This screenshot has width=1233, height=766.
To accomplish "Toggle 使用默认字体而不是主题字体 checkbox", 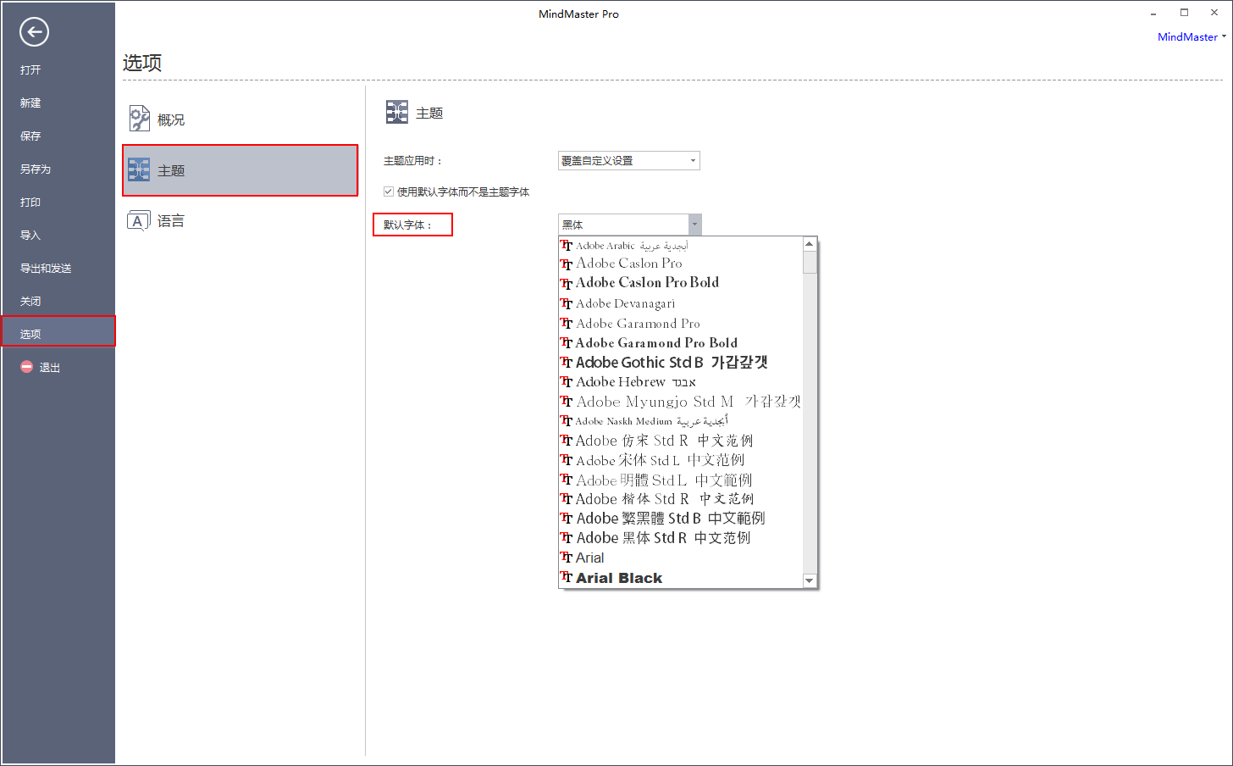I will pos(389,191).
